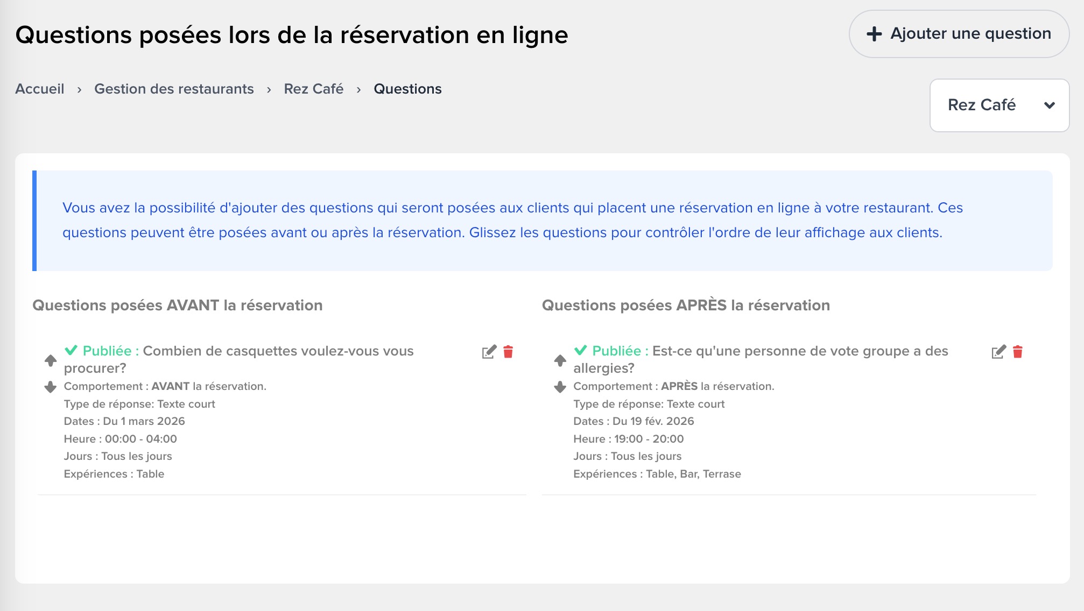Move allergies question down with arrow
Viewport: 1084px width, 611px height.
pos(560,387)
